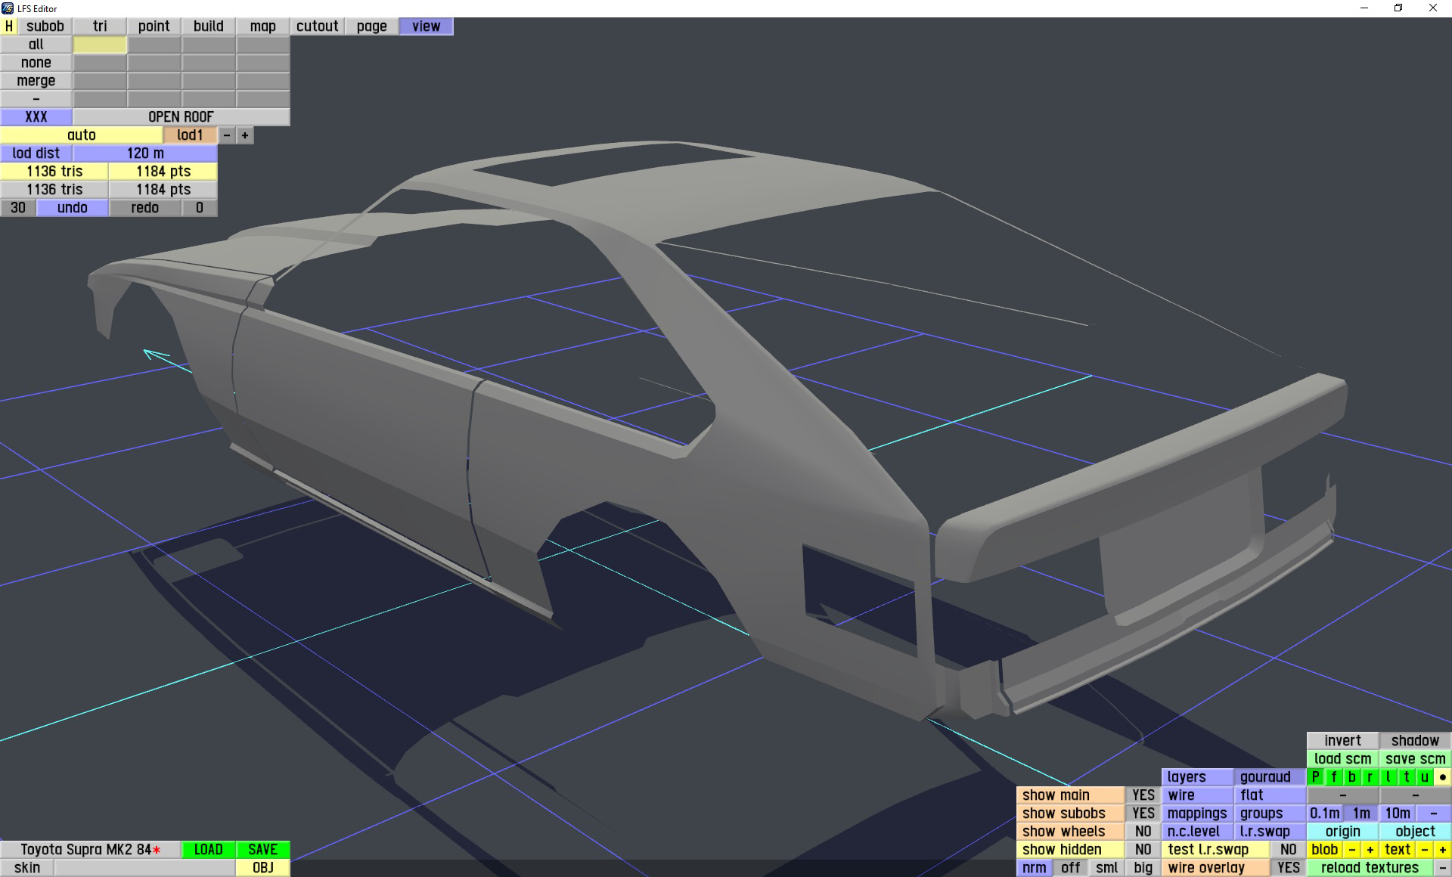Toggle show hidden NO button
The image size is (1452, 877).
(1143, 850)
